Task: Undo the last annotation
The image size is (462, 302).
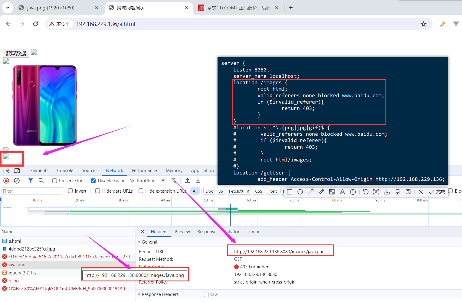Action: 366,192
